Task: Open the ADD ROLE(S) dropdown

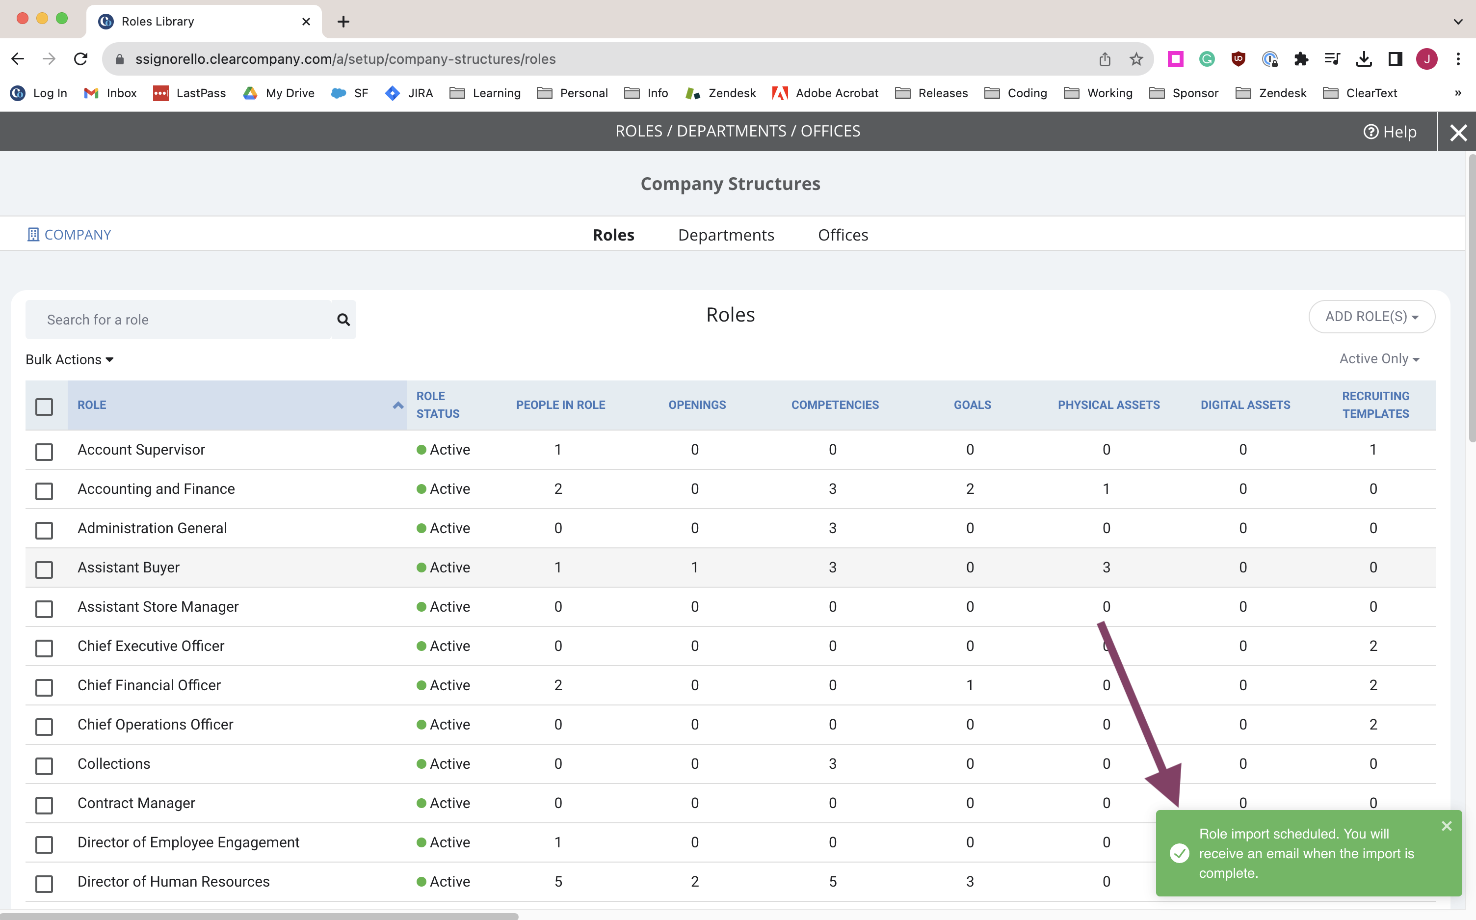Action: click(1371, 316)
